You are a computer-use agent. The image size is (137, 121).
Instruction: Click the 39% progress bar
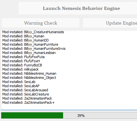coord(69,115)
